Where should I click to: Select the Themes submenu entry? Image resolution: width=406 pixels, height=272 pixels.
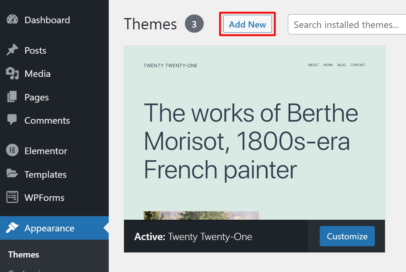24,255
